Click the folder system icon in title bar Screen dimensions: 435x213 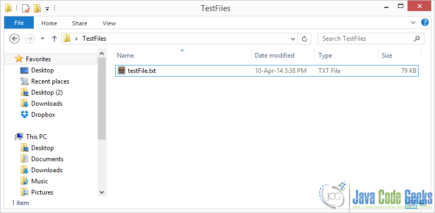tap(8, 8)
